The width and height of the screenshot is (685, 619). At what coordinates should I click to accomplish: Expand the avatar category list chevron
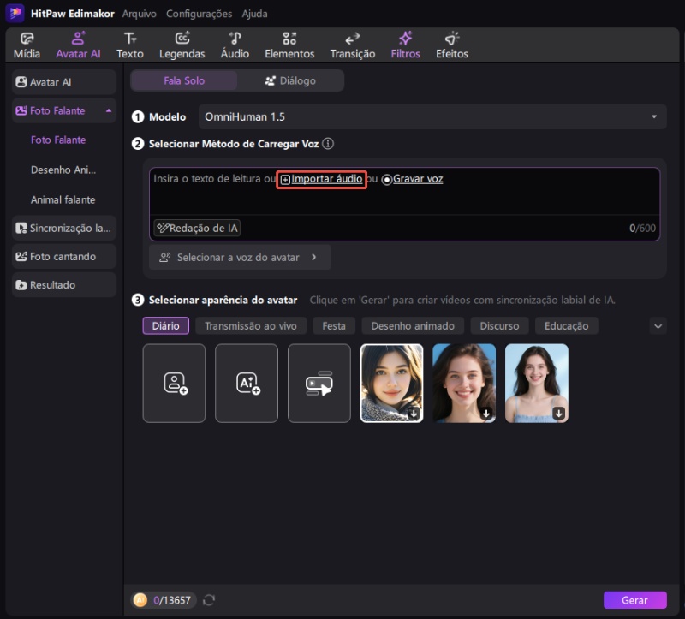(x=658, y=325)
